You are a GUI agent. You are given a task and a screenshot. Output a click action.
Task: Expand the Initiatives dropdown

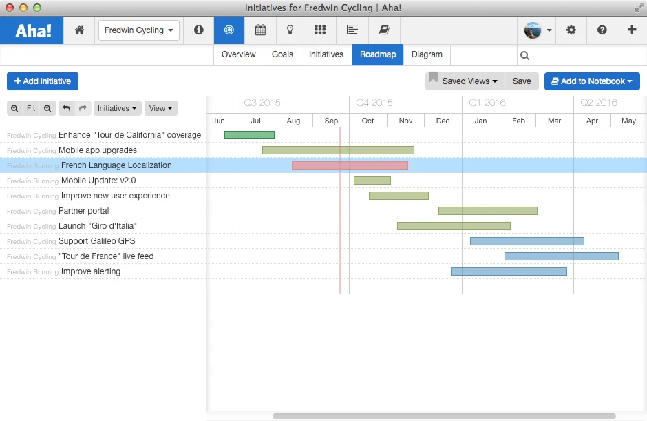pos(117,108)
